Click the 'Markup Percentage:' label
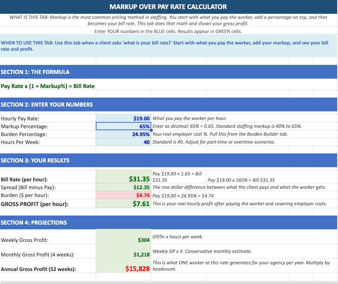The height and width of the screenshot is (284, 338). click(24, 126)
